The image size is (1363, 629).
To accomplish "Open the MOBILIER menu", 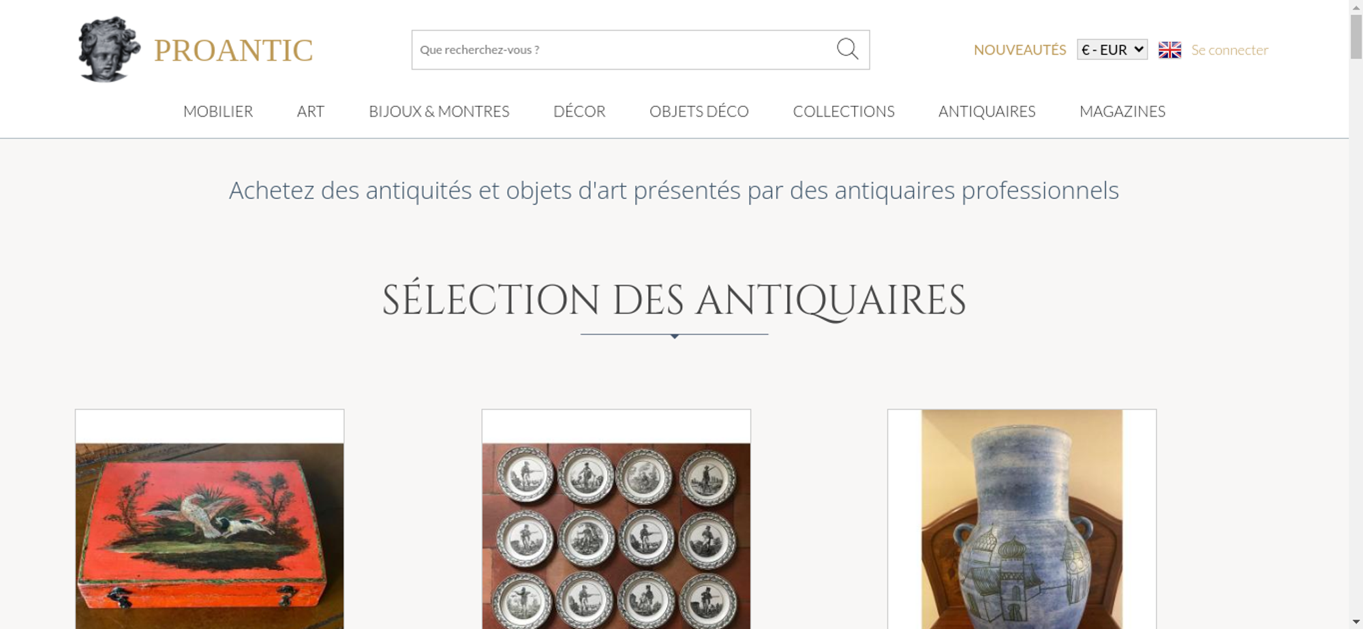I will pos(218,111).
